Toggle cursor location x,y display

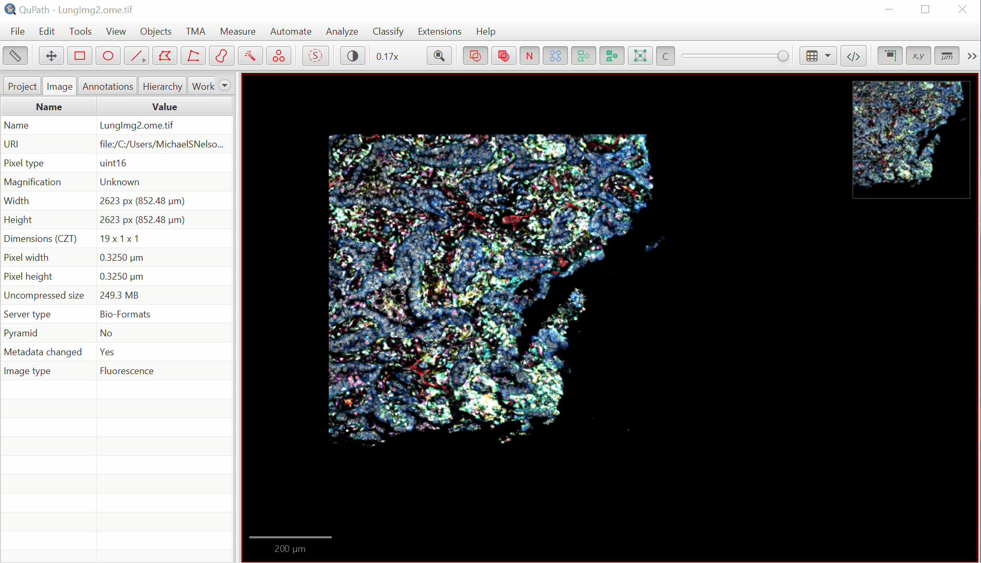point(918,56)
